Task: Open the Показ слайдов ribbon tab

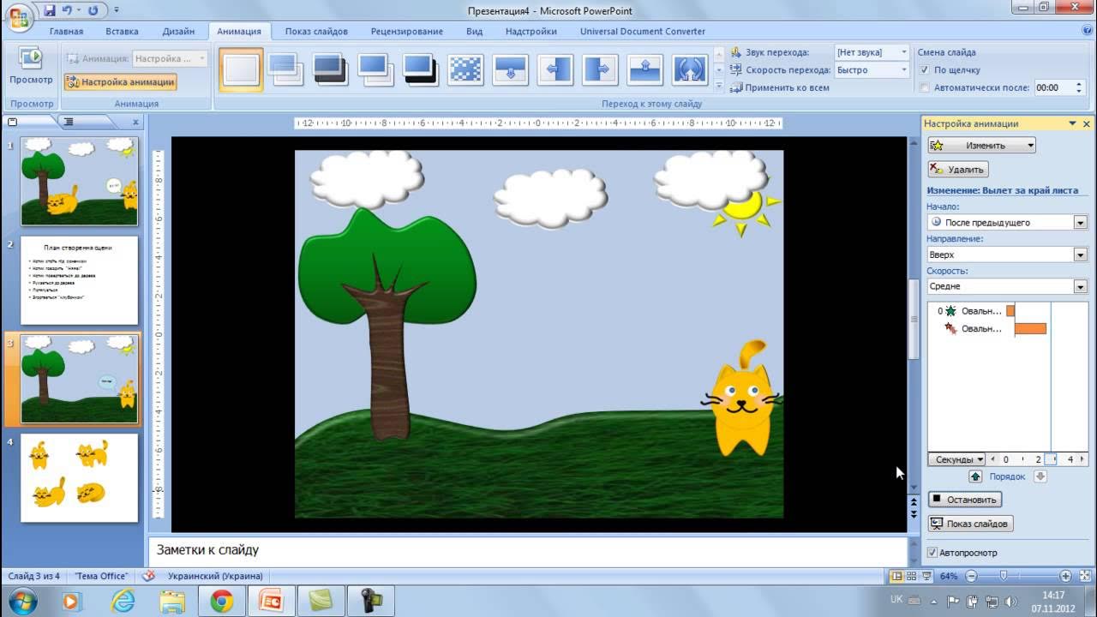Action: pos(316,31)
